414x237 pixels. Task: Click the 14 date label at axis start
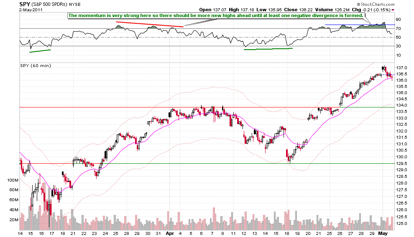pos(20,233)
